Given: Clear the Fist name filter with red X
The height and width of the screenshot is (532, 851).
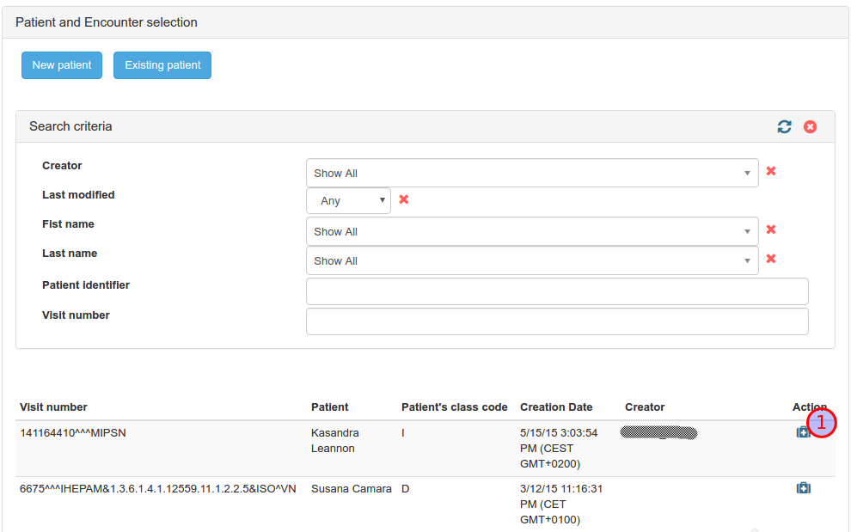Looking at the screenshot, I should tap(771, 229).
